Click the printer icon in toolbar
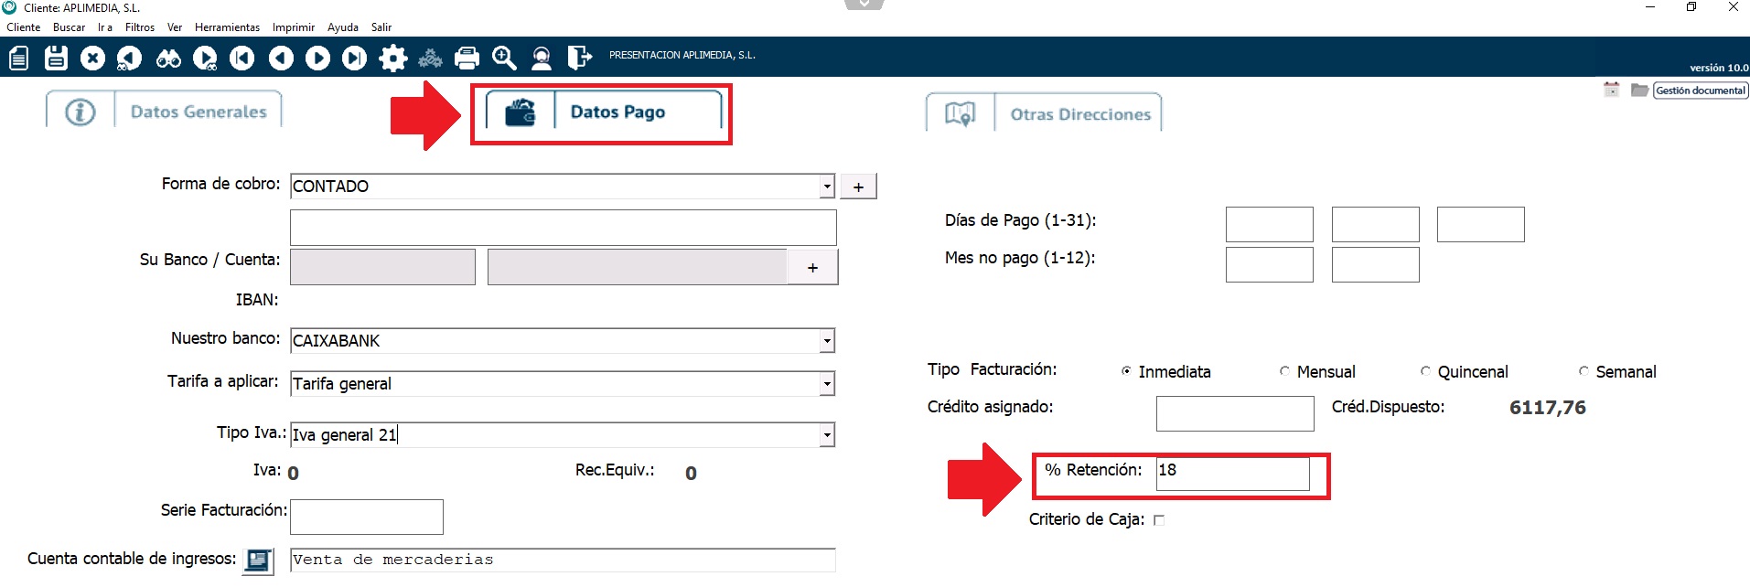Viewport: 1750px width, 587px height. (467, 59)
